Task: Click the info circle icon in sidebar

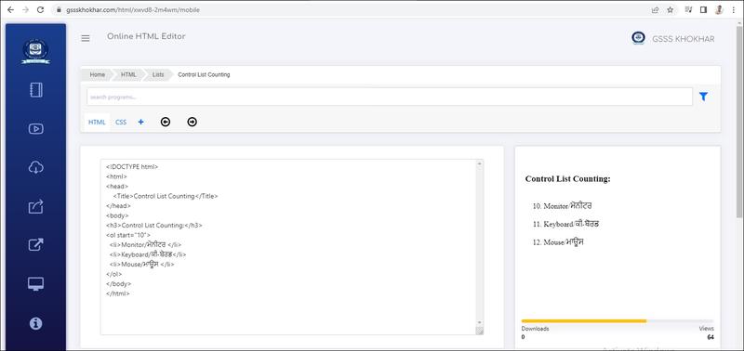Action: pyautogui.click(x=36, y=323)
